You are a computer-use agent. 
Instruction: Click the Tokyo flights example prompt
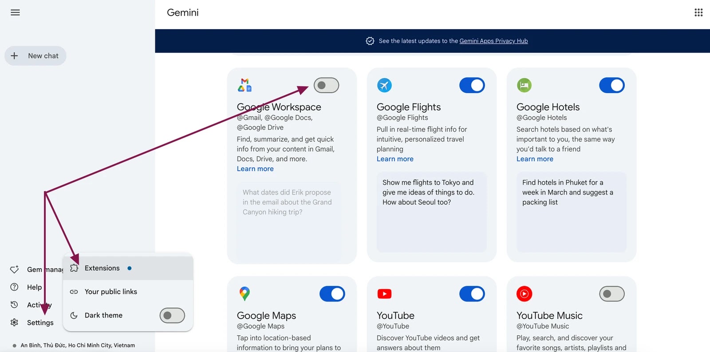(x=432, y=212)
